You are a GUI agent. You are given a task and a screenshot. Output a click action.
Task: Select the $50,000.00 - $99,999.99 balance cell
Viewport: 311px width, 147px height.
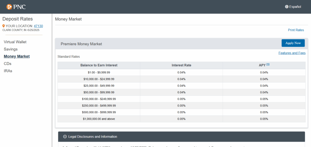point(99,92)
